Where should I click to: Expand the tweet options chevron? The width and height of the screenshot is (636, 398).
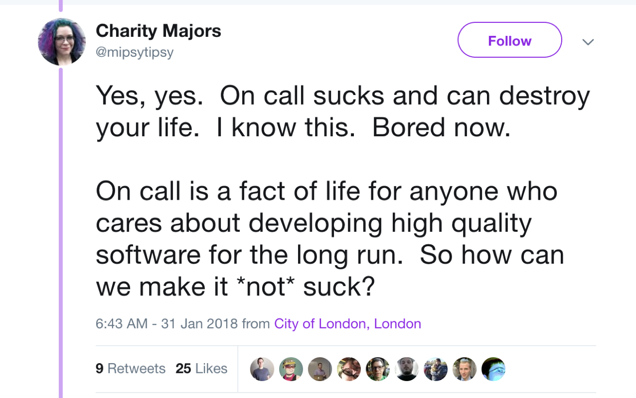point(588,42)
